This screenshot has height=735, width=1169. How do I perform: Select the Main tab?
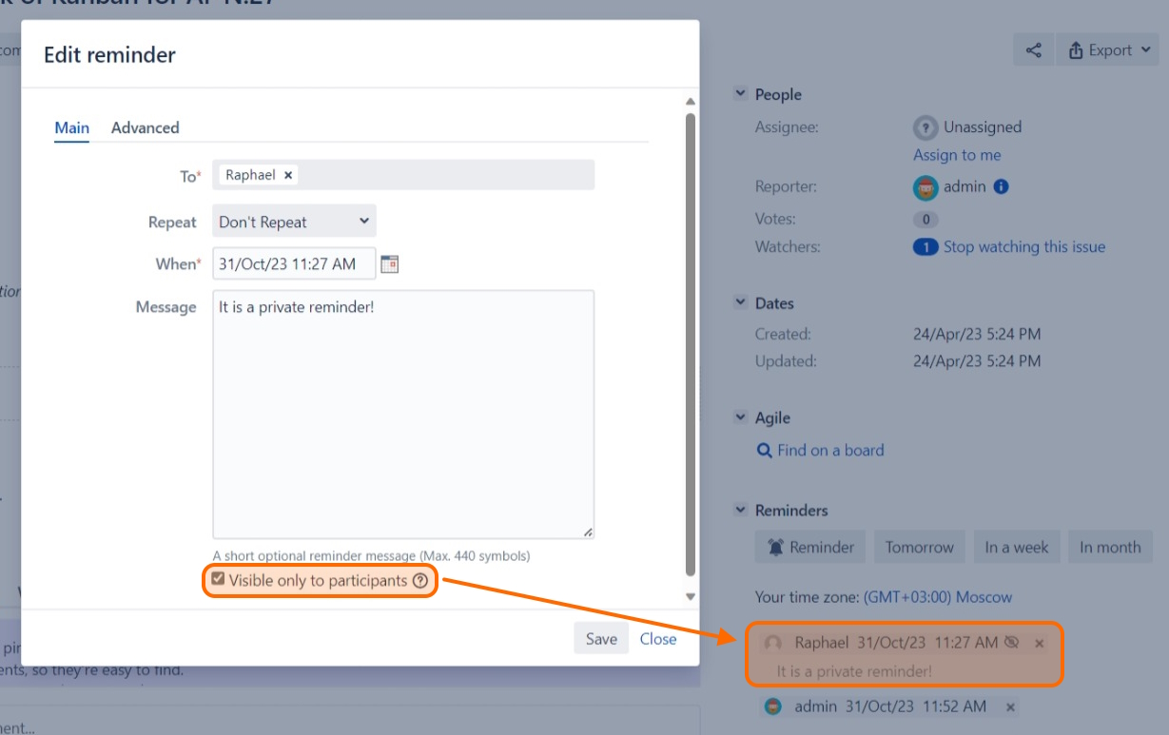pos(71,127)
